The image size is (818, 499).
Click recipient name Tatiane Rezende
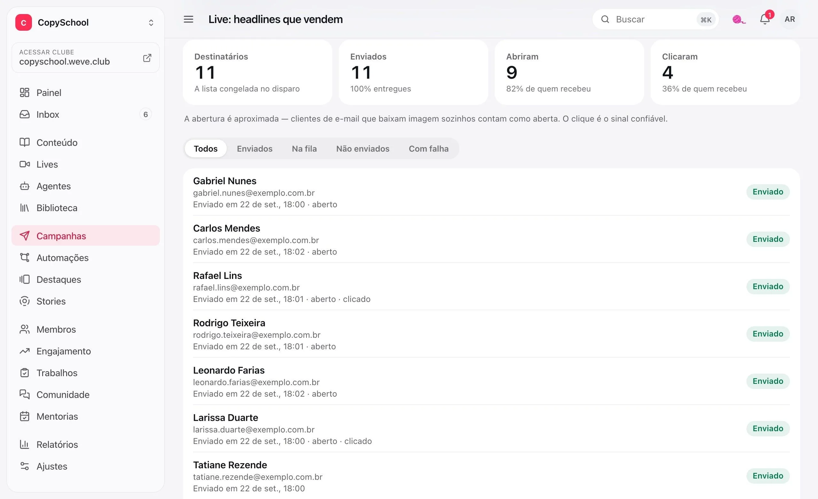[230, 464]
